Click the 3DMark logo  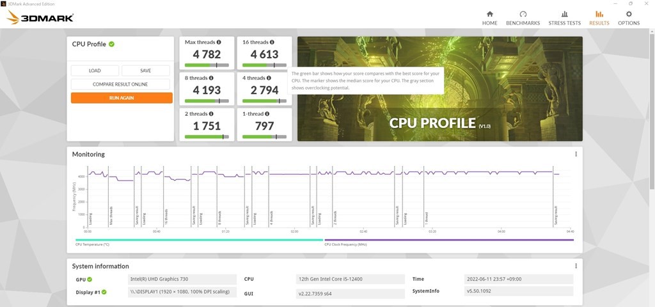(40, 17)
